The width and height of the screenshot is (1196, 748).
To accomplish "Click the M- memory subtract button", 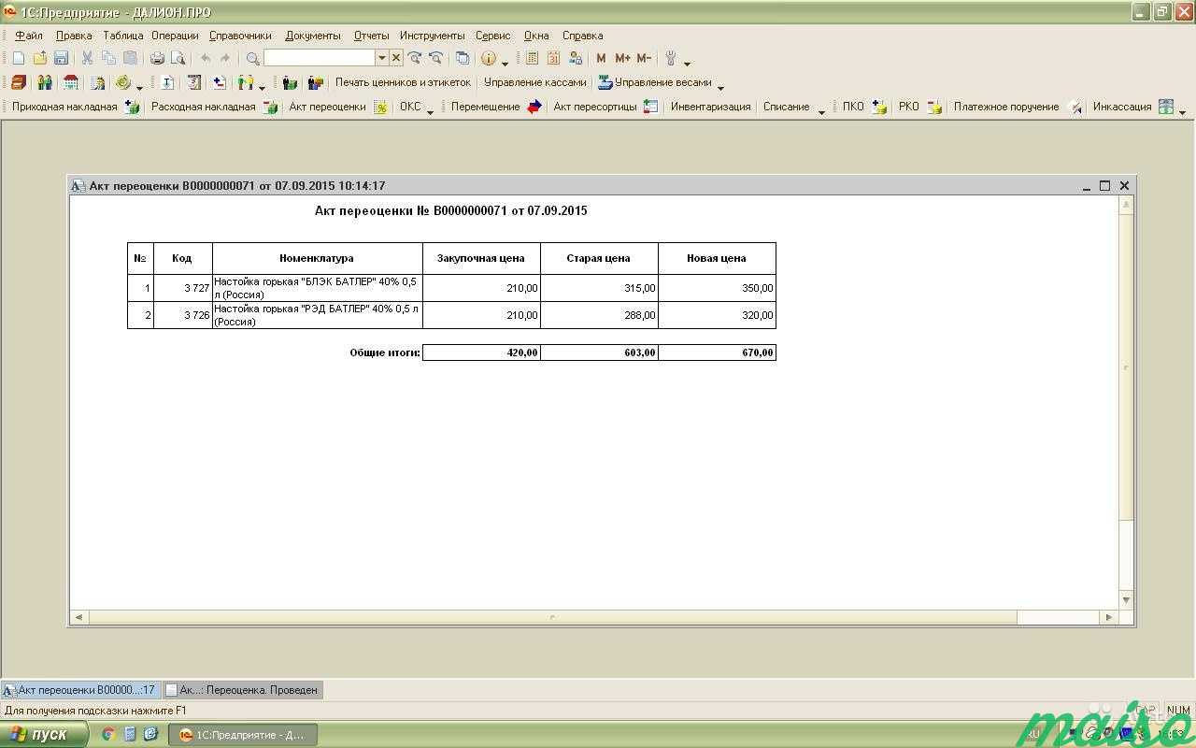I will [x=644, y=58].
